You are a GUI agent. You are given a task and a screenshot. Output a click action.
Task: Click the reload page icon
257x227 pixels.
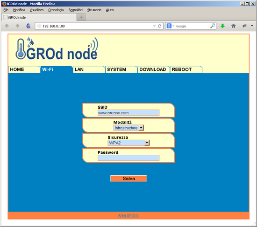pos(159,26)
